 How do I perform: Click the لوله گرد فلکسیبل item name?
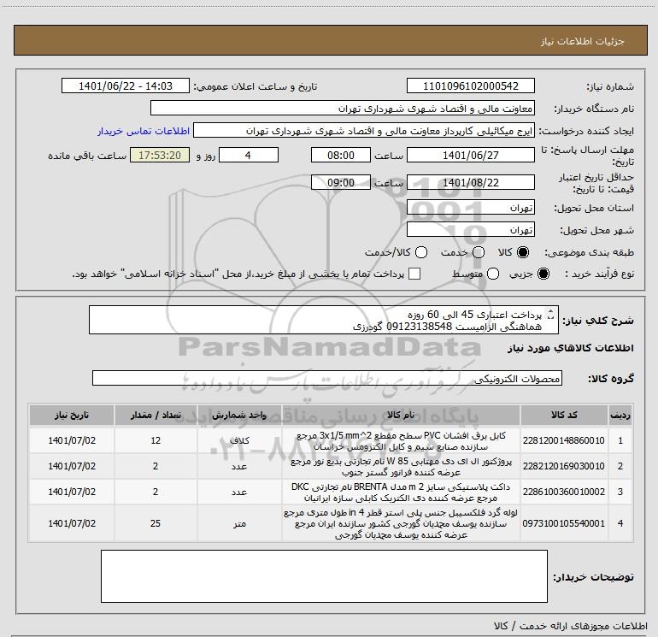(x=401, y=523)
